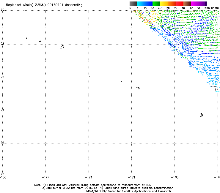This screenshot has height=193, width=220.
Task: Click the latitude axis label '22'
Action: point(2,142)
